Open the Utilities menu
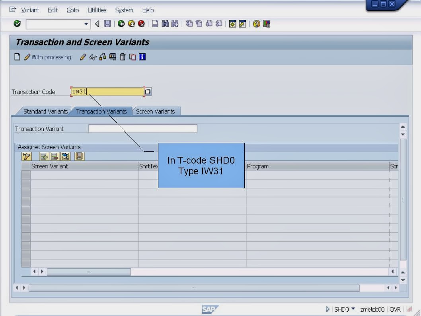Viewport: 421px width, 316px height. coord(97,10)
